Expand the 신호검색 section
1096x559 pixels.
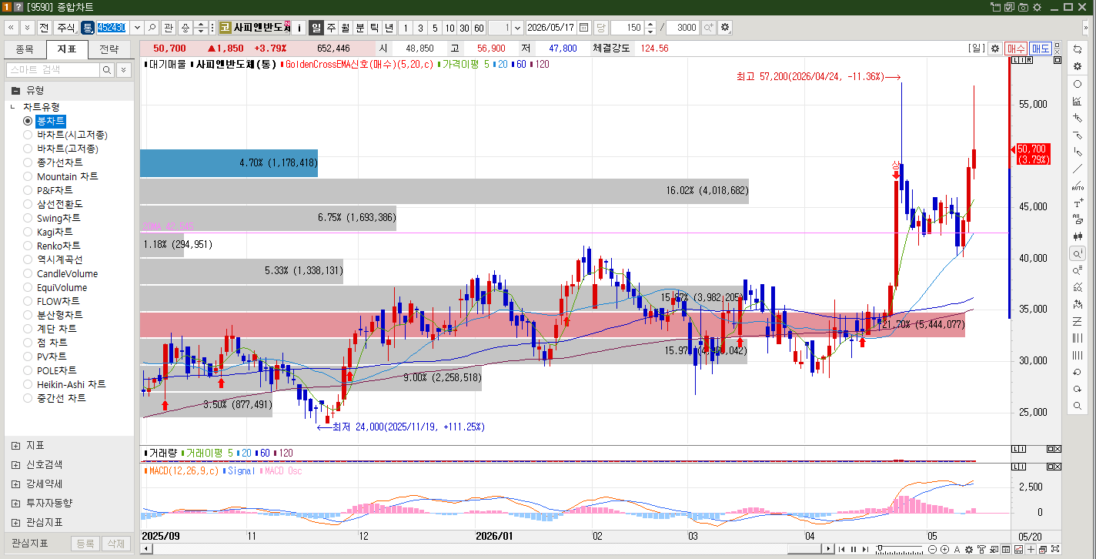pyautogui.click(x=16, y=464)
